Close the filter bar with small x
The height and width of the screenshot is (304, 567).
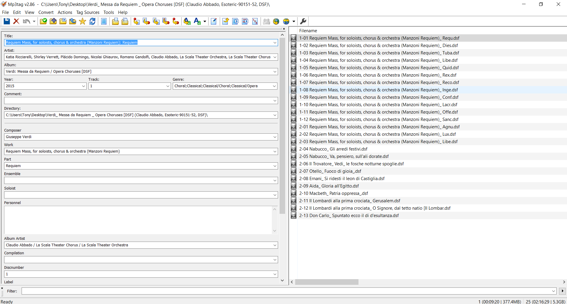tap(2, 288)
